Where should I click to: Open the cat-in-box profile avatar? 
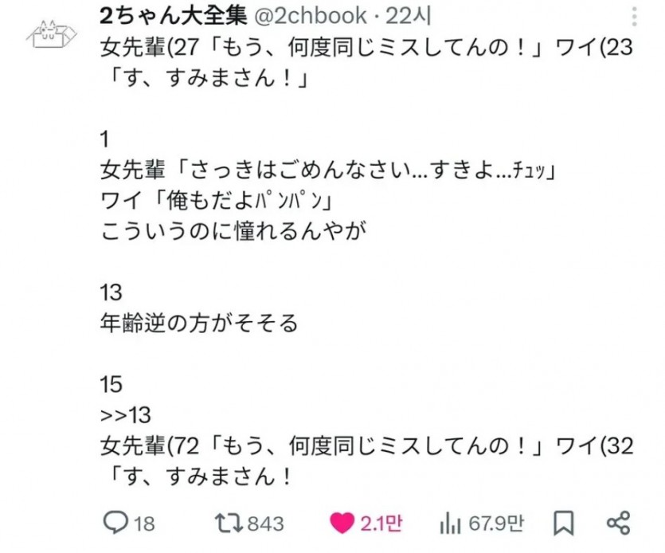(x=51, y=34)
